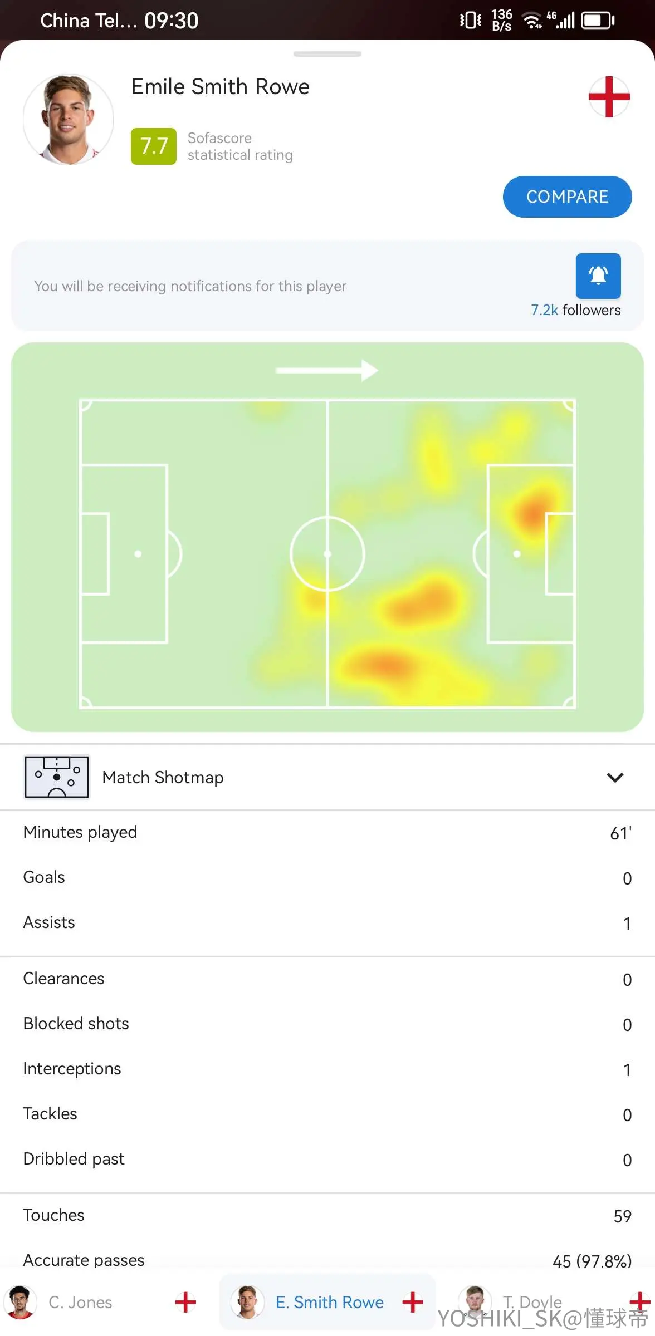The image size is (655, 1336).
Task: Tap the T. Doyle avatar thumbnail
Action: coord(475,1302)
